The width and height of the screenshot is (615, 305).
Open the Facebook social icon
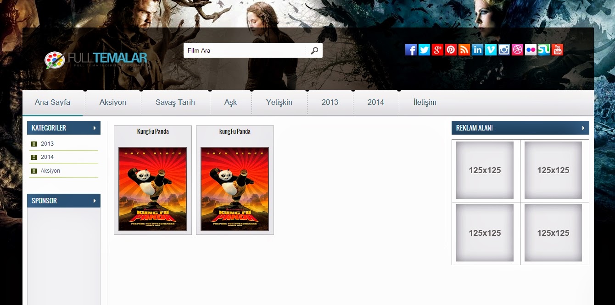[411, 50]
